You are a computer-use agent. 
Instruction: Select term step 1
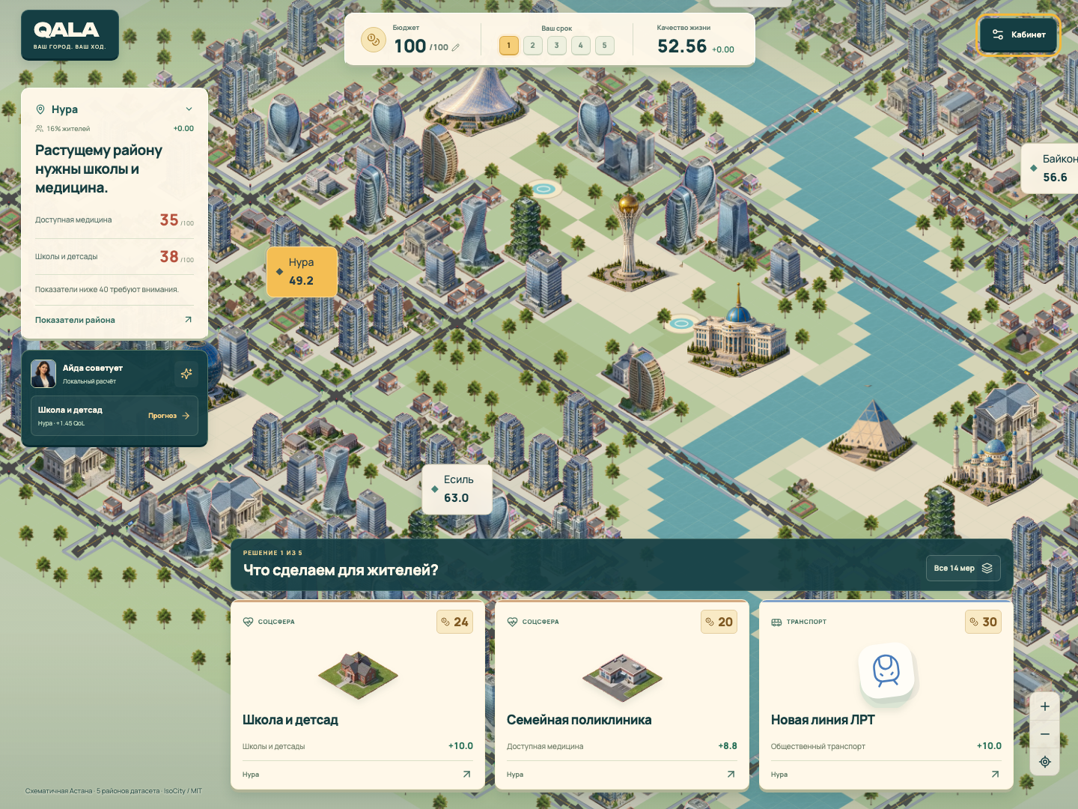[x=509, y=46]
